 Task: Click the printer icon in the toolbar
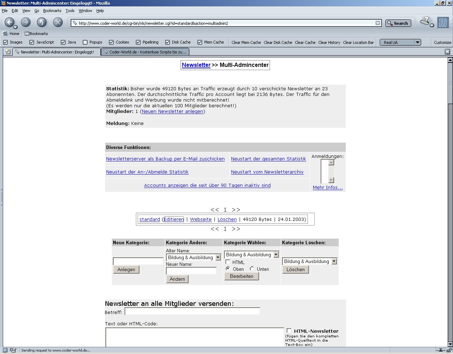tap(425, 21)
